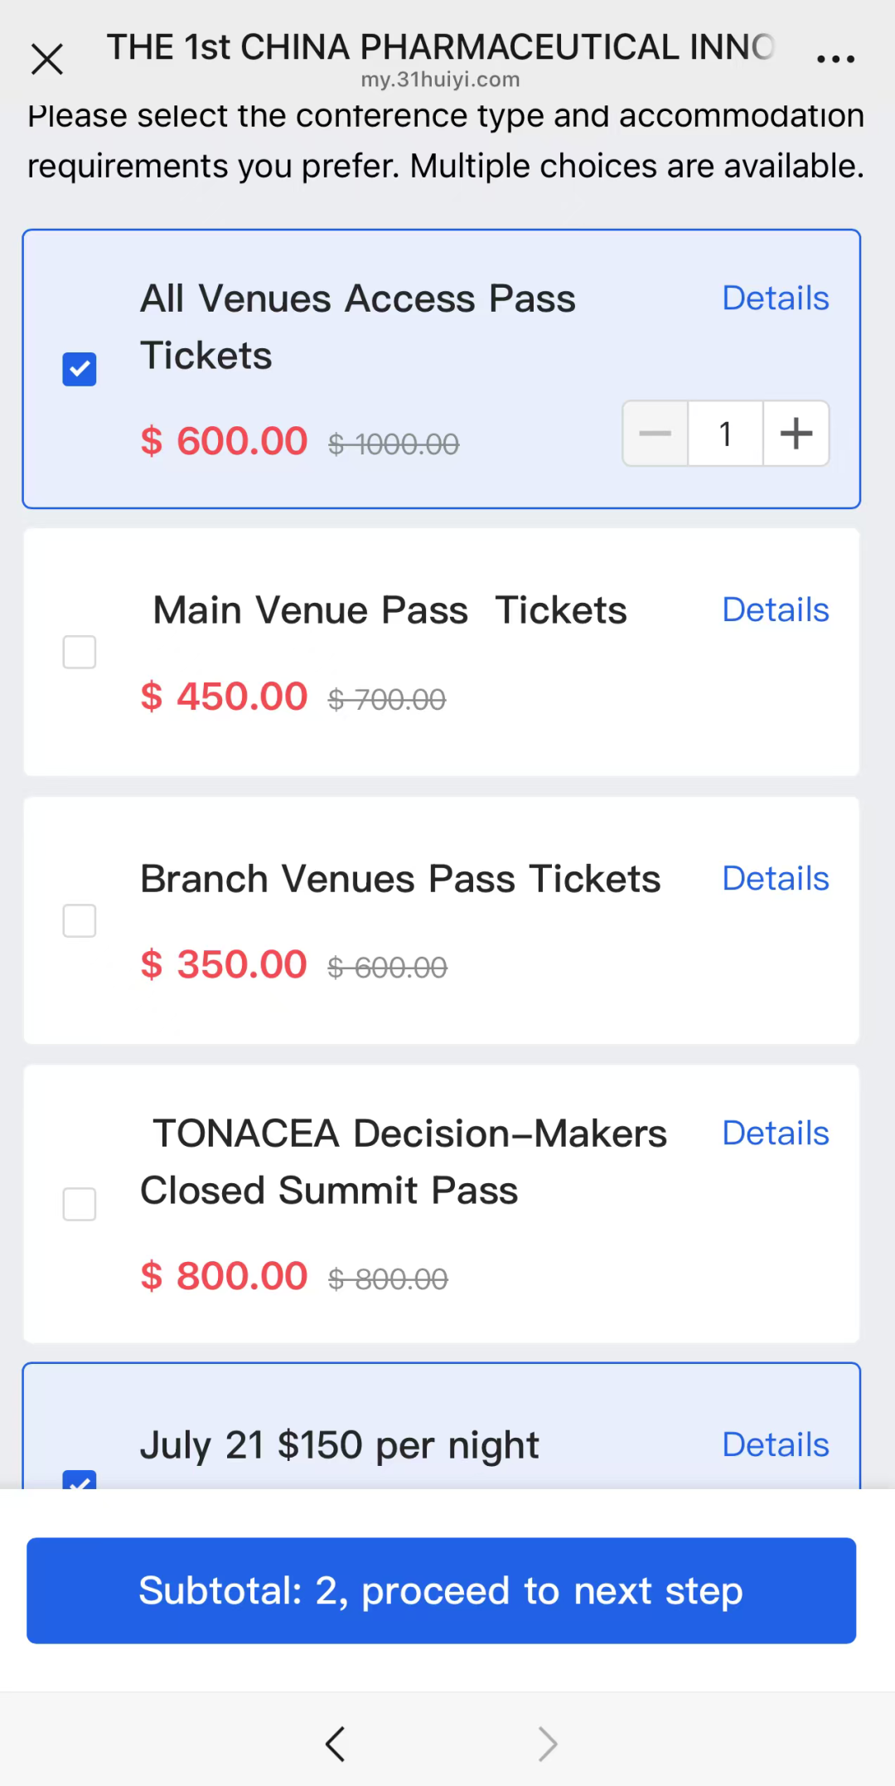The image size is (895, 1786).
Task: Check the Main Venue Pass Tickets checkbox
Action: [80, 653]
